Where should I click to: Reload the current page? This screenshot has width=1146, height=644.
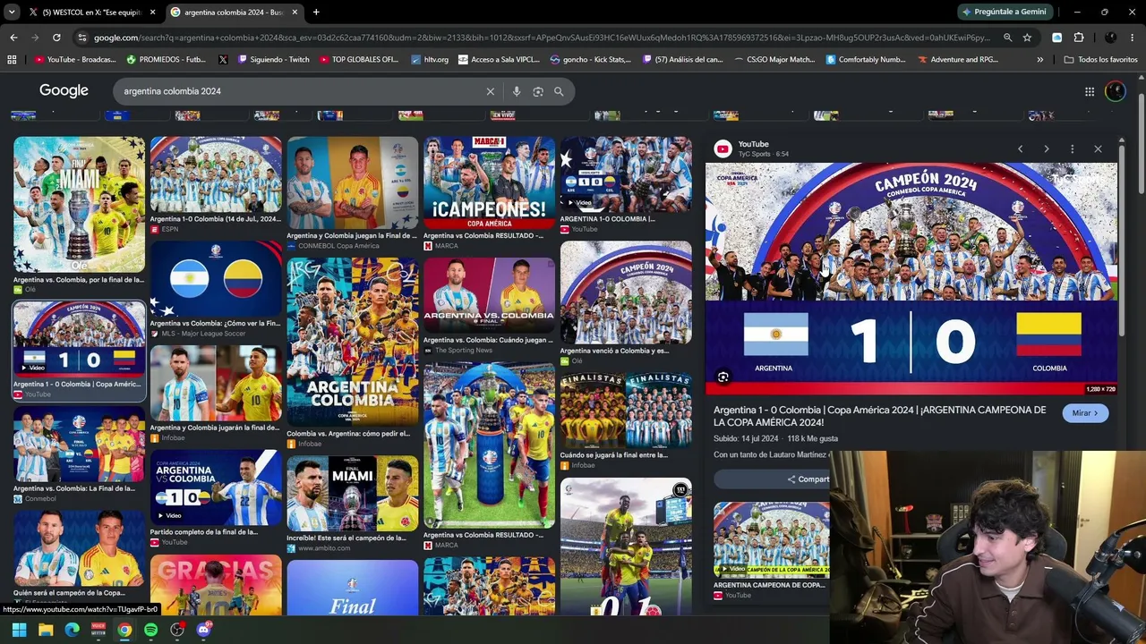[x=56, y=38]
